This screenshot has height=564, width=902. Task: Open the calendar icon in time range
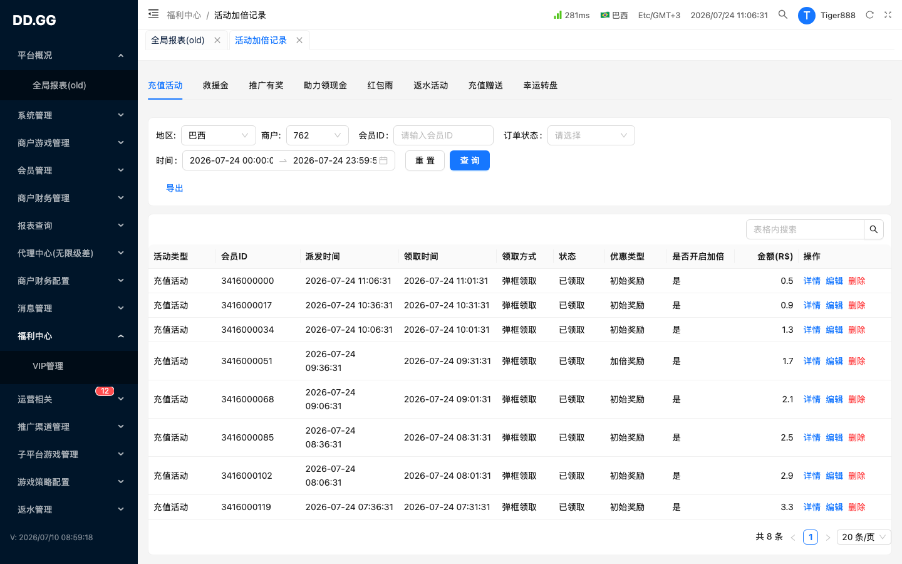(383, 160)
